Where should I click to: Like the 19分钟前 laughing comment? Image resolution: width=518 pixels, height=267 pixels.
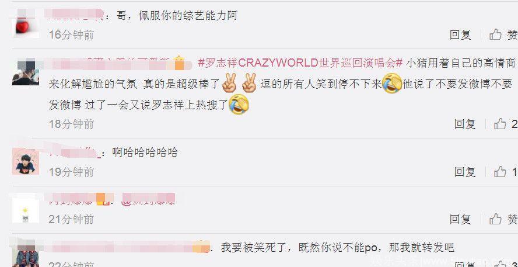(x=505, y=172)
